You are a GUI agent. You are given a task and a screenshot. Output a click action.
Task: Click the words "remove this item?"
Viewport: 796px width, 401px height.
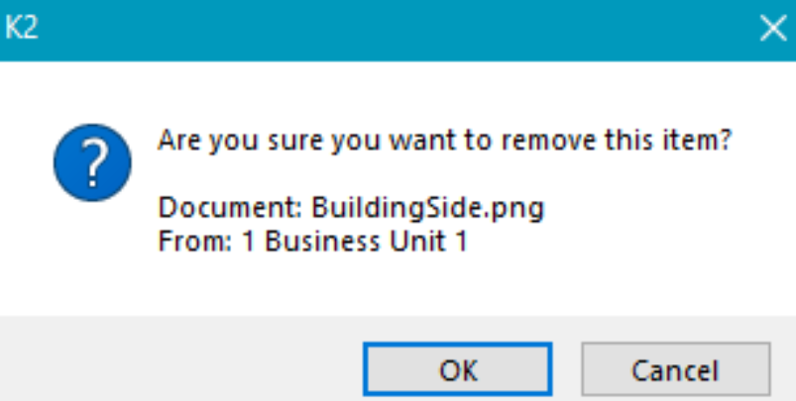click(x=619, y=142)
